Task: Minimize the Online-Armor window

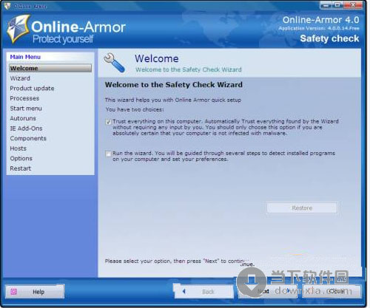Action: point(326,5)
